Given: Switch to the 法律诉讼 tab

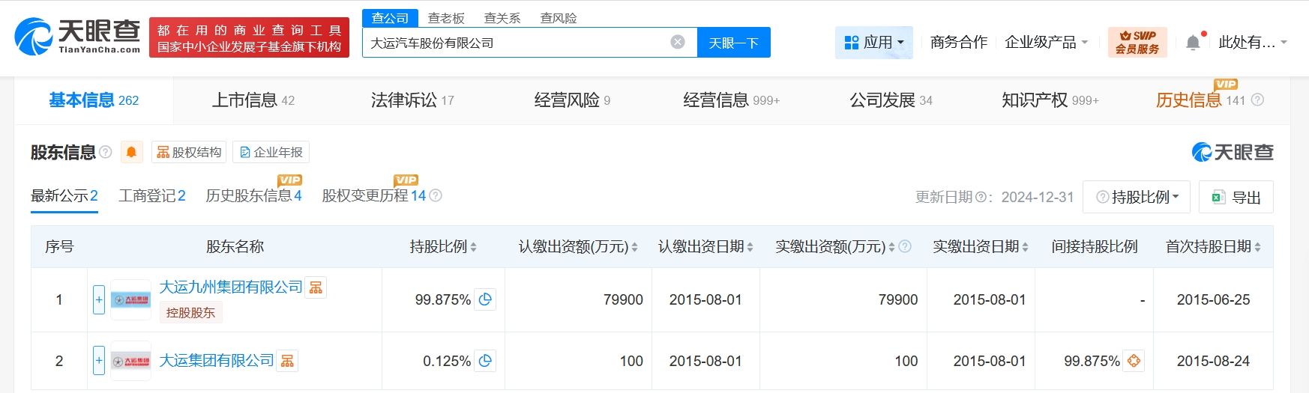Looking at the screenshot, I should 412,100.
